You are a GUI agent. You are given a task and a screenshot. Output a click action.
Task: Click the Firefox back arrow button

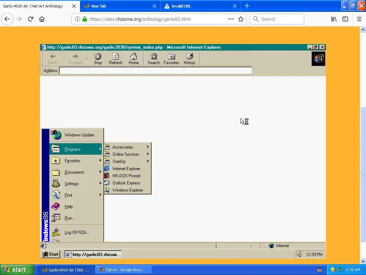tap(7, 19)
